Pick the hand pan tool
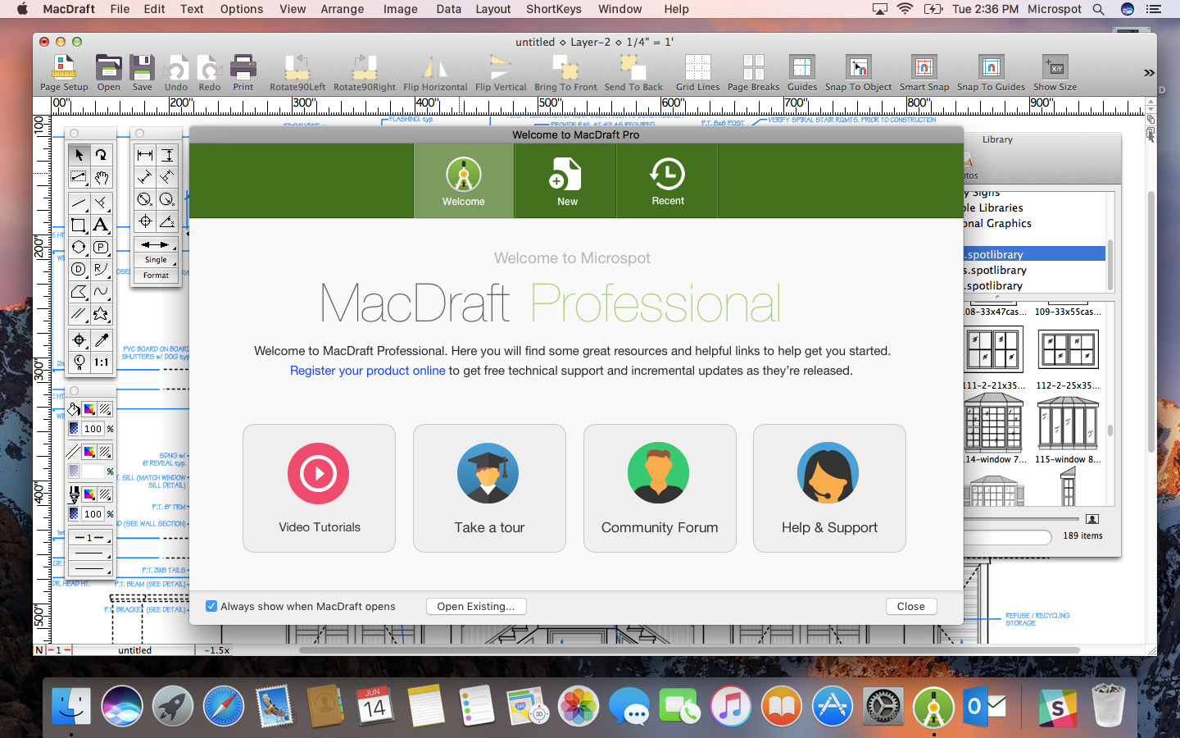Viewport: 1180px width, 738px height. pos(101,177)
